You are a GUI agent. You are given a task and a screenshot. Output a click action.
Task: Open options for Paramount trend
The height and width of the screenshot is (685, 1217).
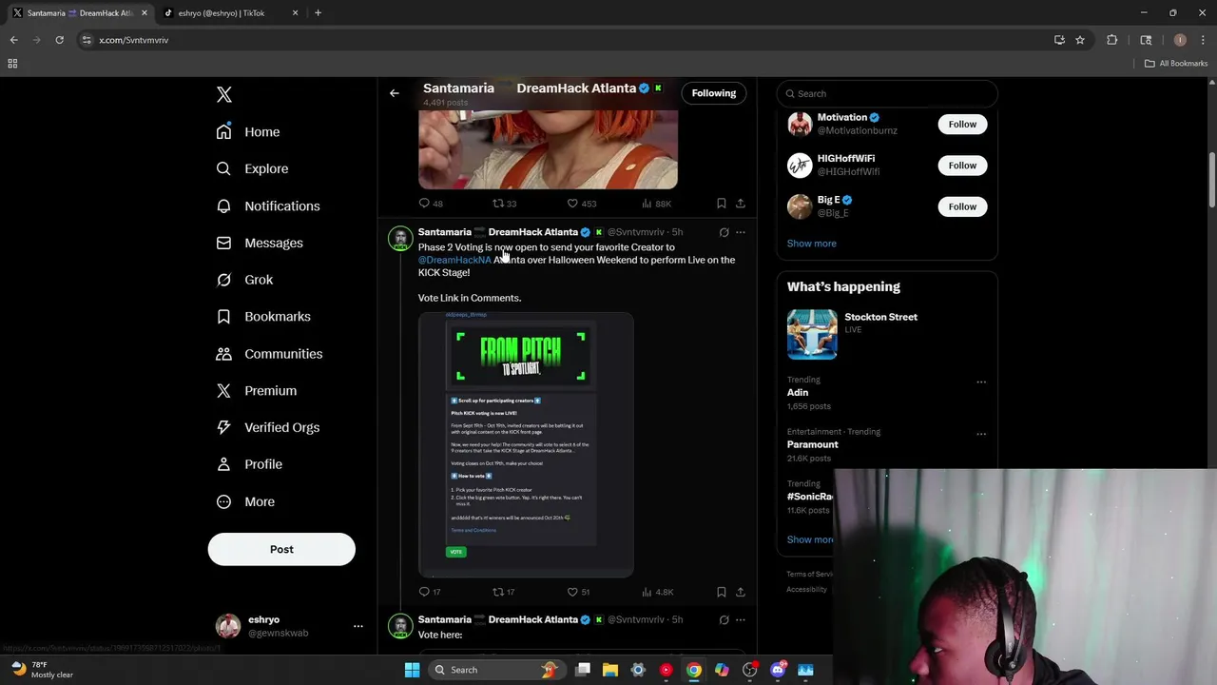click(x=980, y=435)
